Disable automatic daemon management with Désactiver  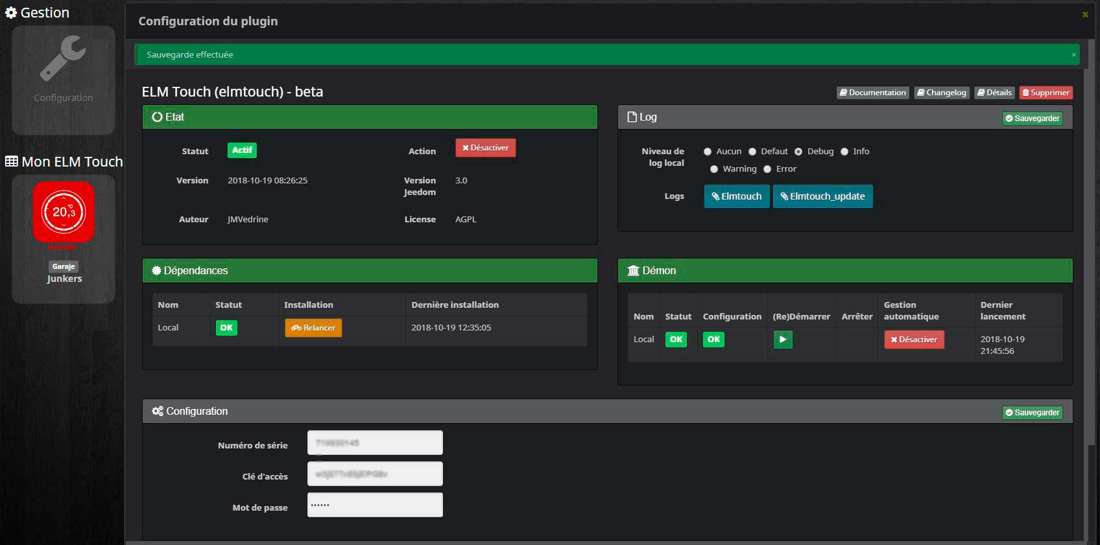coord(914,340)
